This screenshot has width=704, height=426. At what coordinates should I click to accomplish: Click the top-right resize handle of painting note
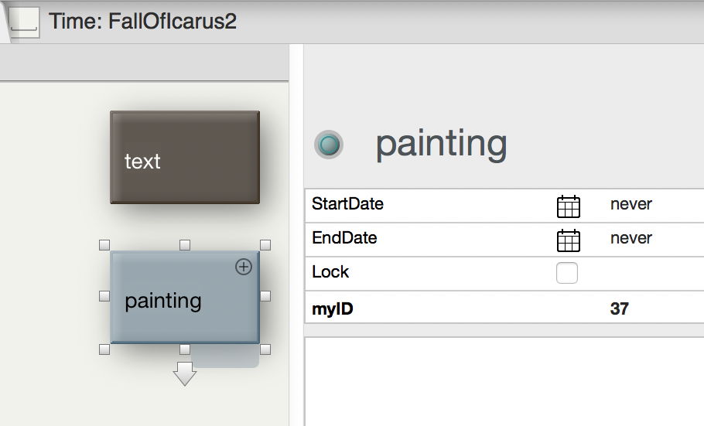tap(265, 245)
